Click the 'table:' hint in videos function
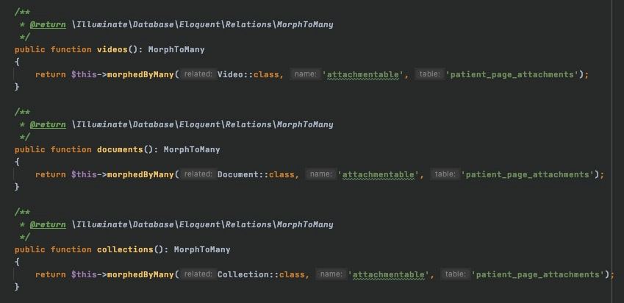624x303 pixels. tap(430, 74)
